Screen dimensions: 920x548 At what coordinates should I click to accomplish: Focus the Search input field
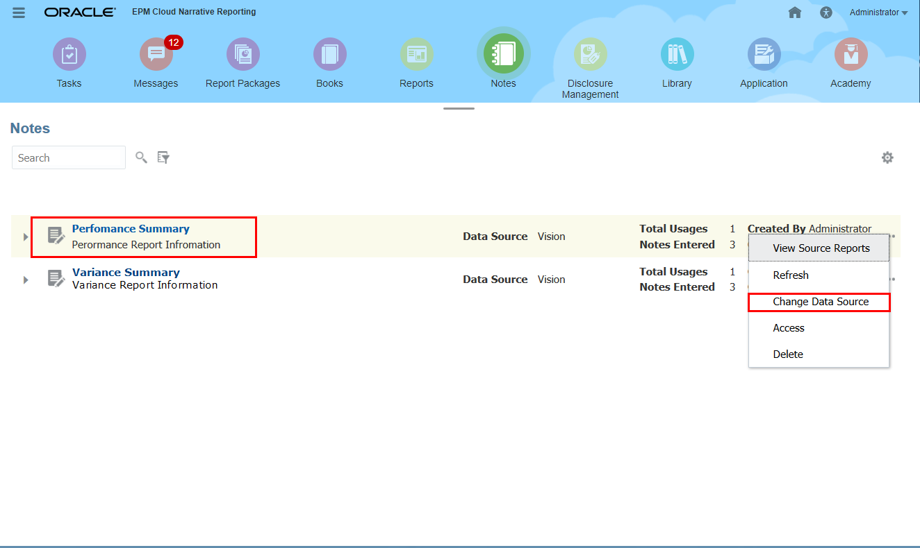point(69,157)
